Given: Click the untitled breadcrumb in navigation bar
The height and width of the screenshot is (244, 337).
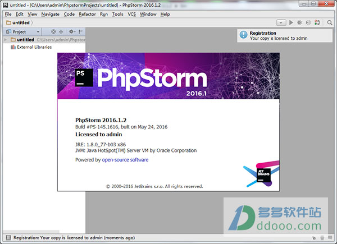Looking at the screenshot, I should (18, 22).
